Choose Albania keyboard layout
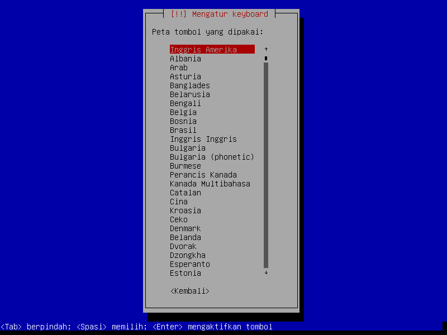Viewport: 447px width, 335px height. (186, 59)
